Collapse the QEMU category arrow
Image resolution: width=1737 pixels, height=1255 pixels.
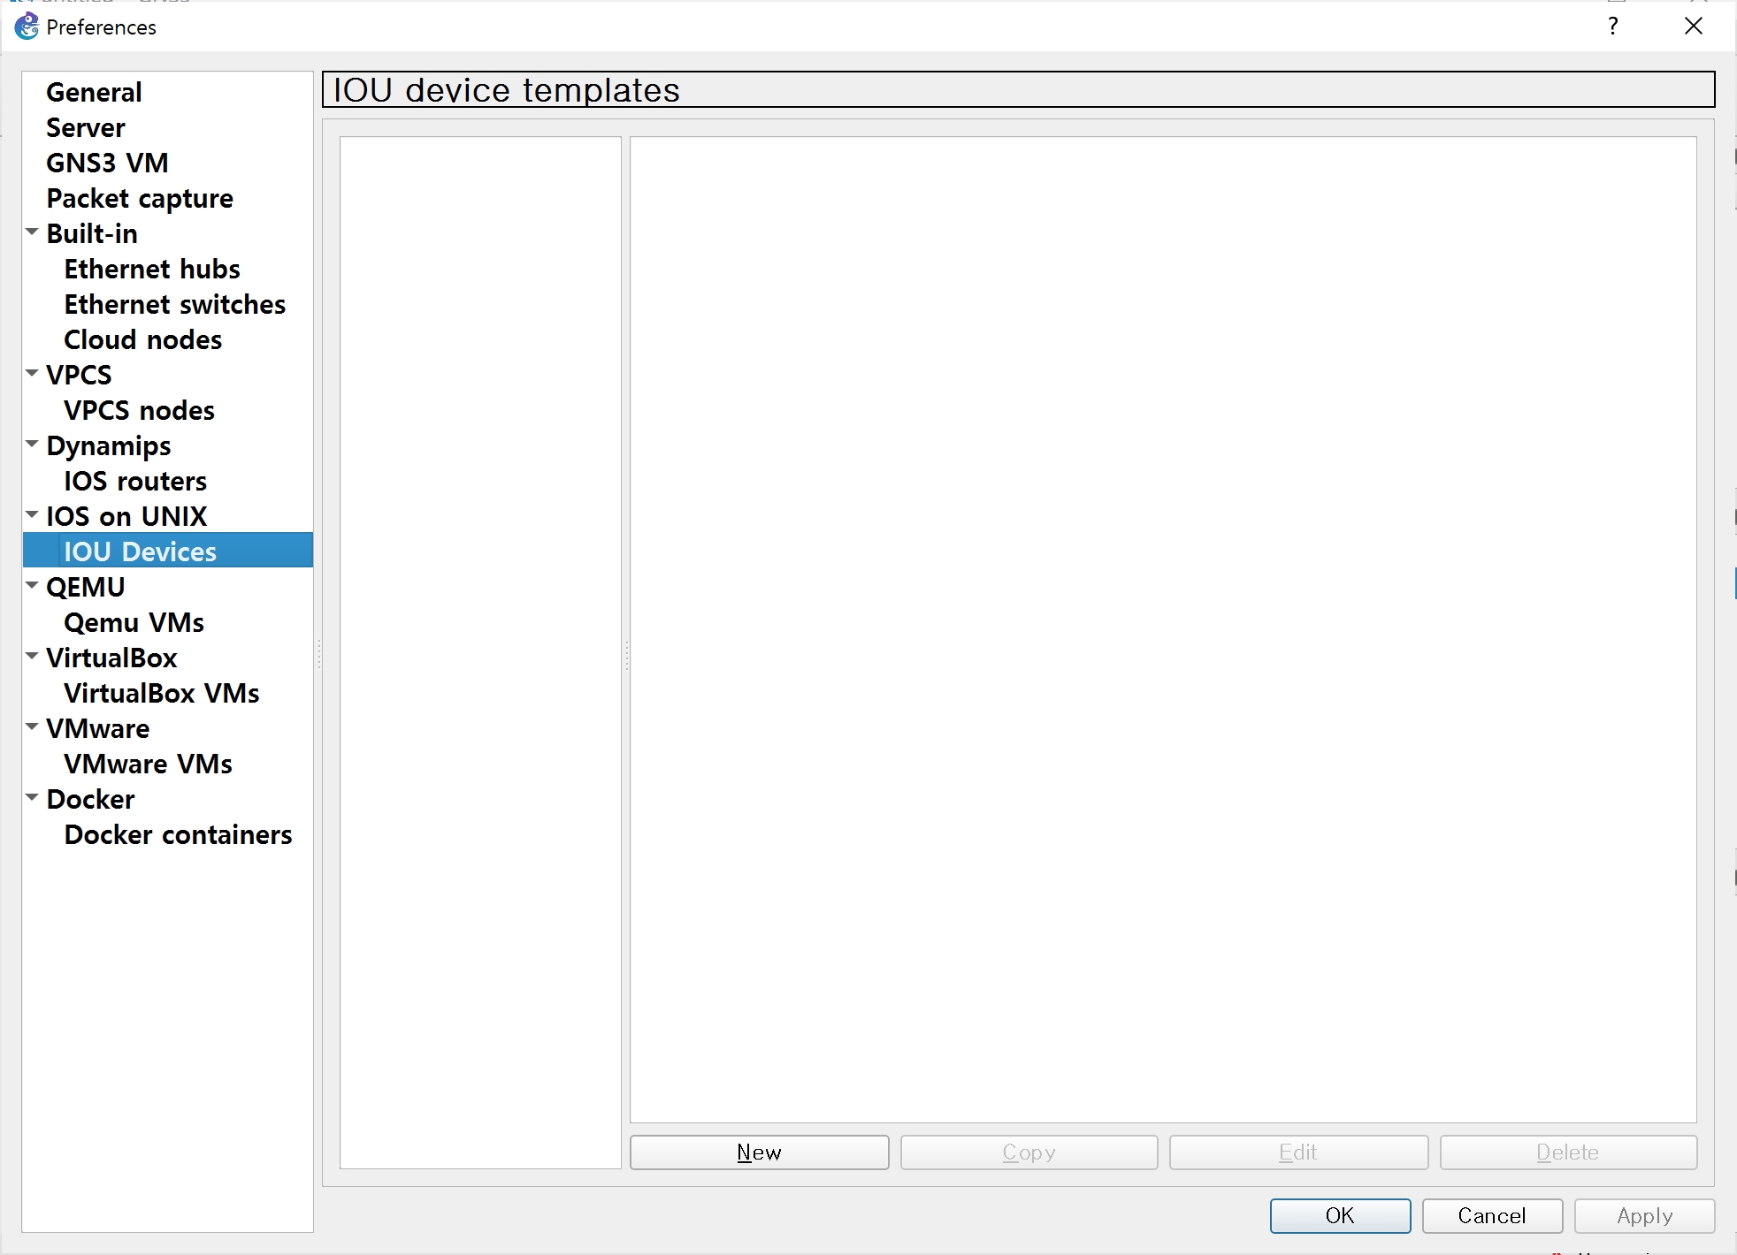[x=33, y=586]
